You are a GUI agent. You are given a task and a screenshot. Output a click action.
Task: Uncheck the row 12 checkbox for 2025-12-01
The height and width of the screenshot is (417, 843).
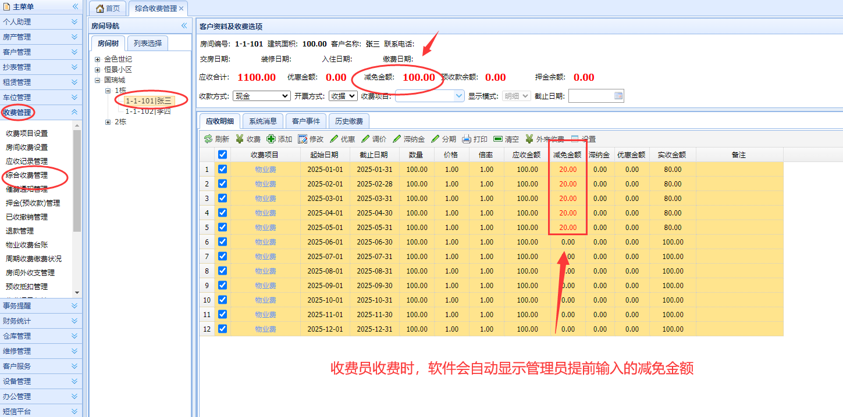point(222,329)
